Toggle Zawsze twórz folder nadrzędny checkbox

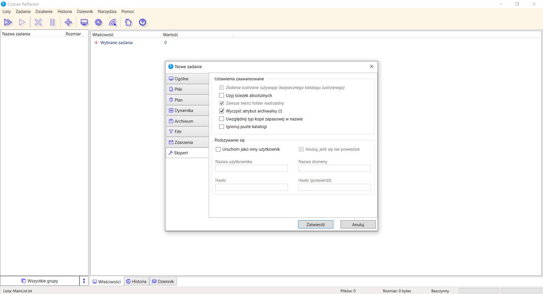221,103
